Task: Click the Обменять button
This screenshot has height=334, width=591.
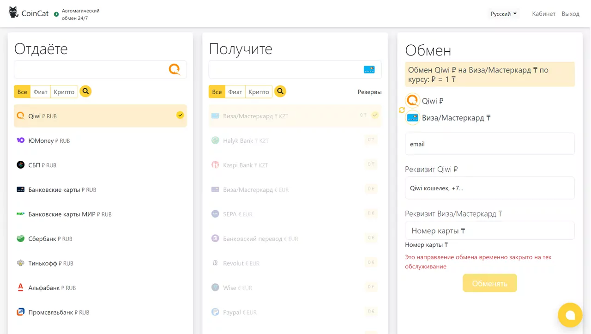Action: pyautogui.click(x=490, y=283)
